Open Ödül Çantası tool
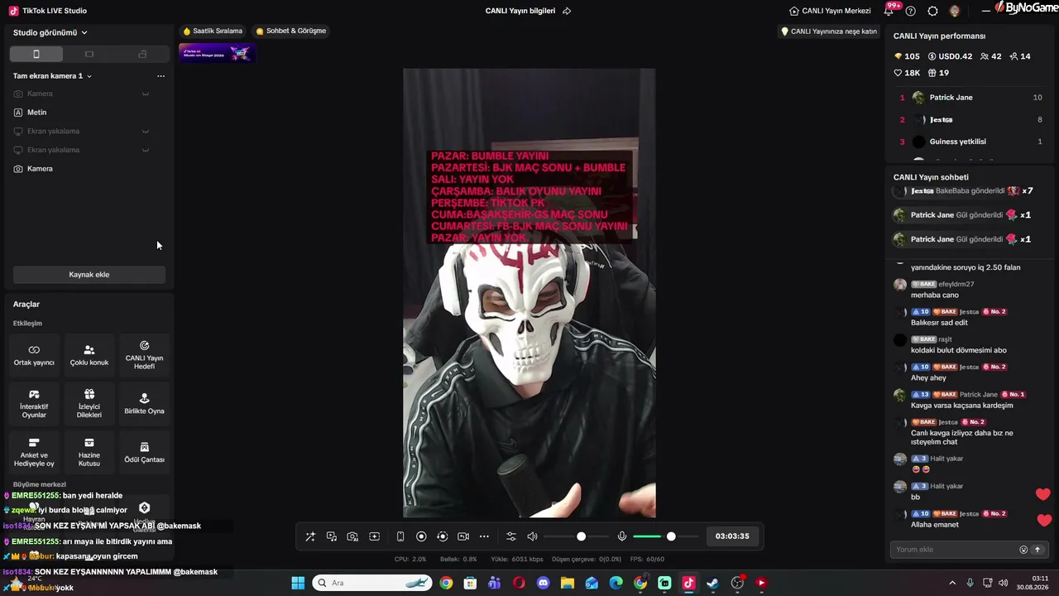This screenshot has height=596, width=1059. [144, 453]
